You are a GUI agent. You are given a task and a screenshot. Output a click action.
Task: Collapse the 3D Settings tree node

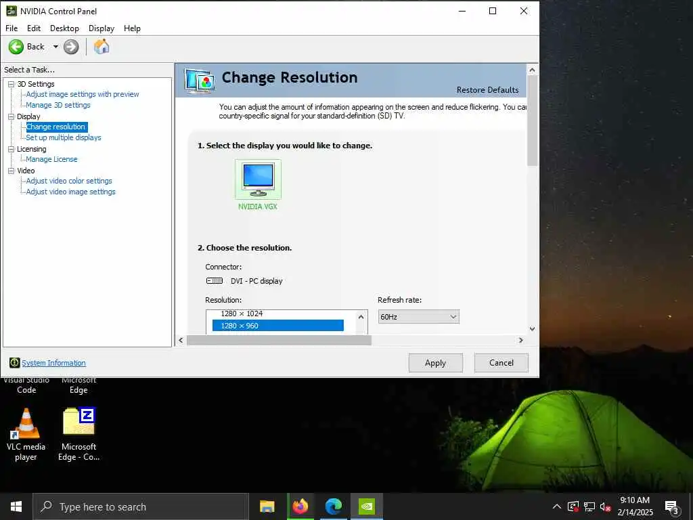(x=11, y=84)
